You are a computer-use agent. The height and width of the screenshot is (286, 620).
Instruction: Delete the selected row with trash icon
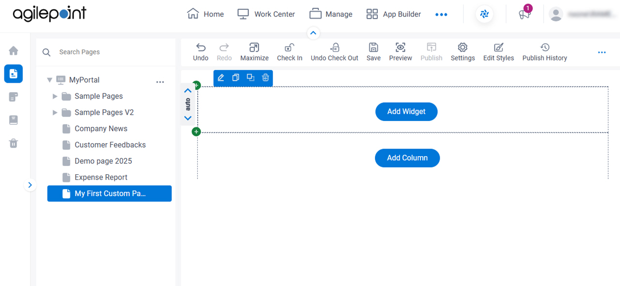pyautogui.click(x=265, y=78)
